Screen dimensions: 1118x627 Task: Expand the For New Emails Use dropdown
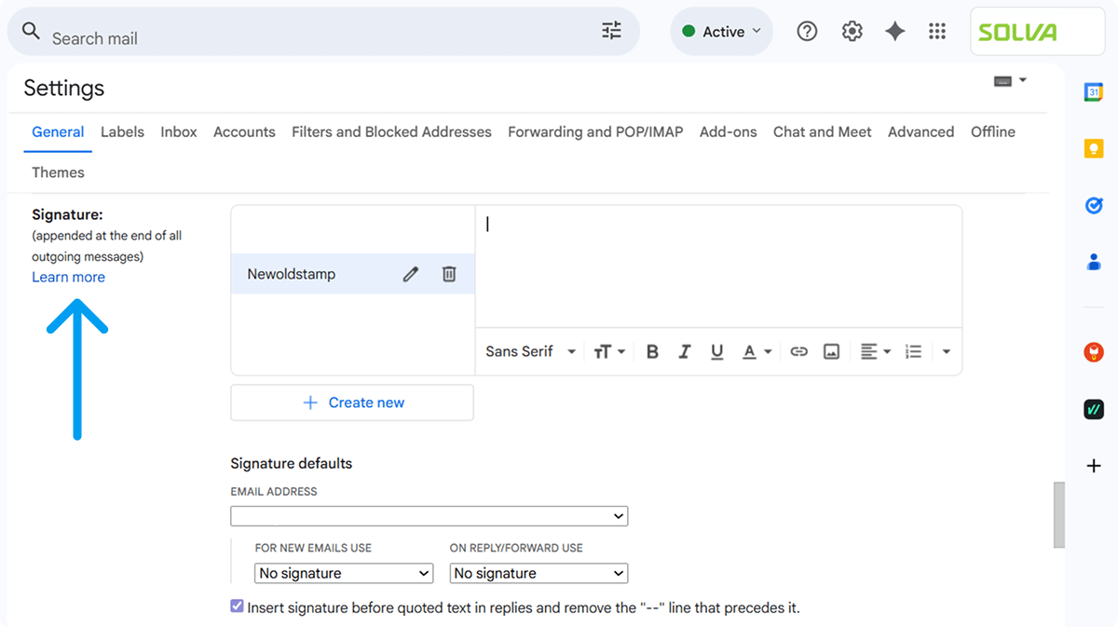click(344, 573)
